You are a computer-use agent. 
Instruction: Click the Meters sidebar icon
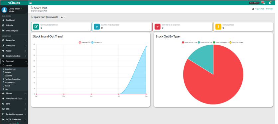coord(3,93)
